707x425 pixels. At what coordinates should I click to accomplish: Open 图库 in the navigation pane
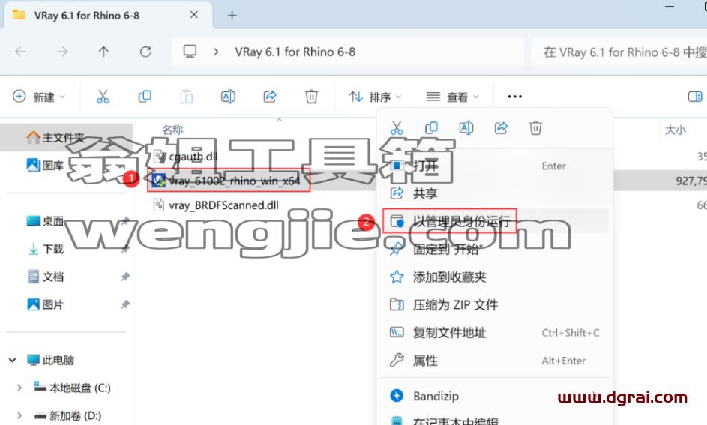[45, 166]
